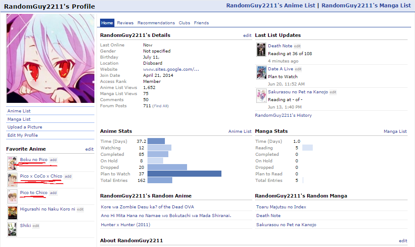Click the Pico to Chico thumbnail image
This screenshot has width=415, height=247.
pos(12,196)
